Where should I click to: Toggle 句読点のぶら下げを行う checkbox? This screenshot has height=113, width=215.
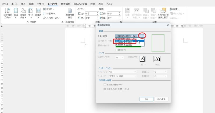pos(105,89)
